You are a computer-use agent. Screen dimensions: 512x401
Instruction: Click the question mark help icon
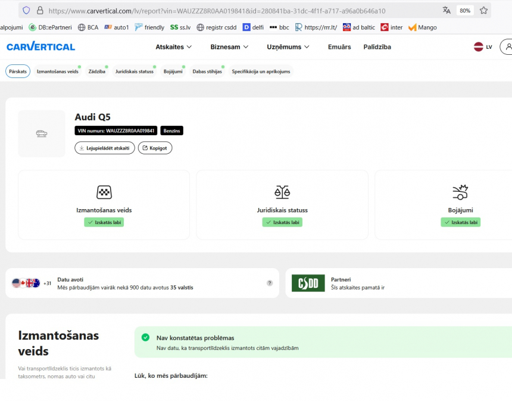pyautogui.click(x=269, y=283)
